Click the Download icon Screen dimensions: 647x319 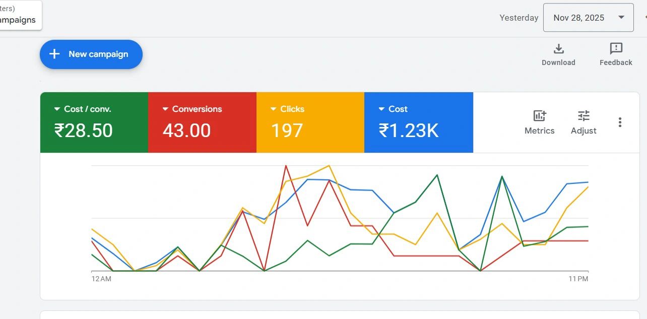click(x=558, y=49)
